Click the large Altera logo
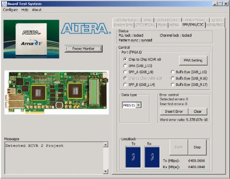Screen dimensions: 230x179 tap(86, 29)
